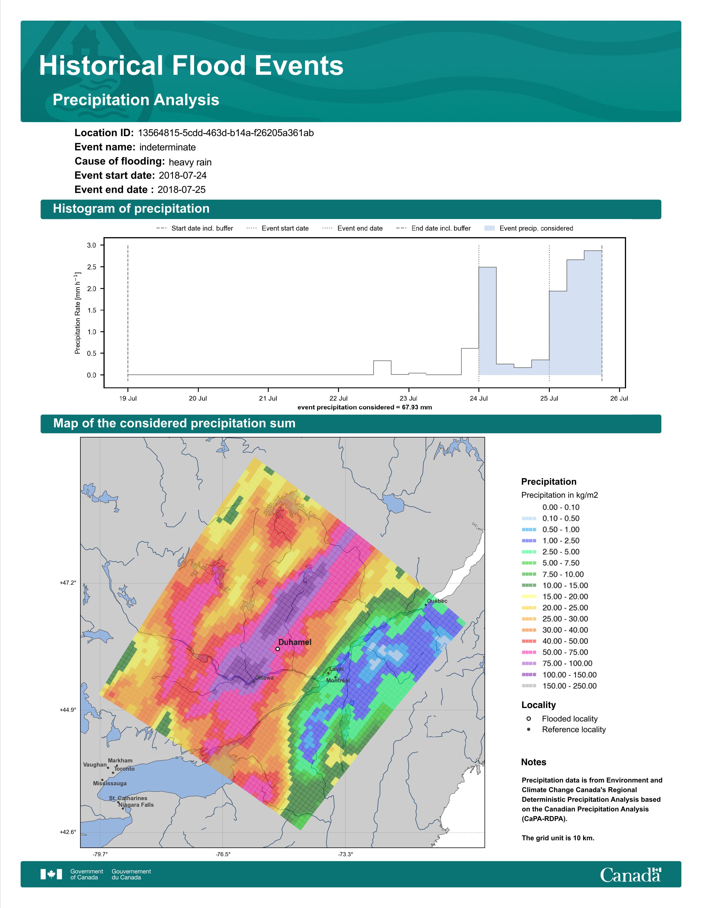Click the Histogram of precipitation section header

(350, 209)
